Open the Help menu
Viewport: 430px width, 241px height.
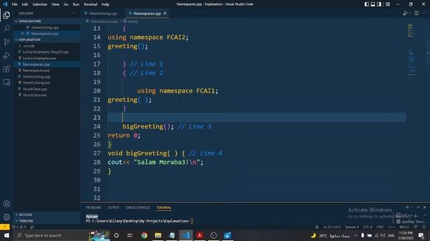105,5
